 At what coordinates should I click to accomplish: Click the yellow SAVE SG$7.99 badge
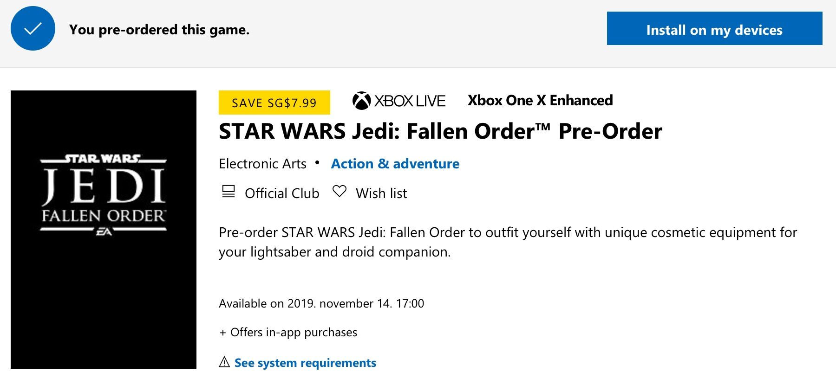[274, 103]
